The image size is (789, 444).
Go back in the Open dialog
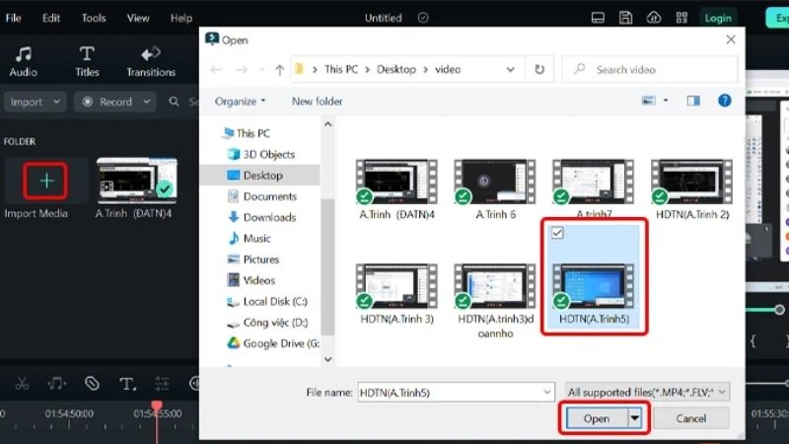216,69
